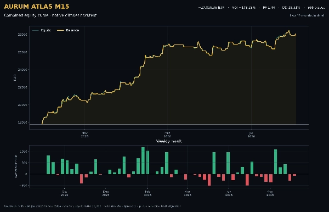The image size is (329, 212).
Task: Select the Mar 2026 label on the equity chart
Action: tap(167, 135)
